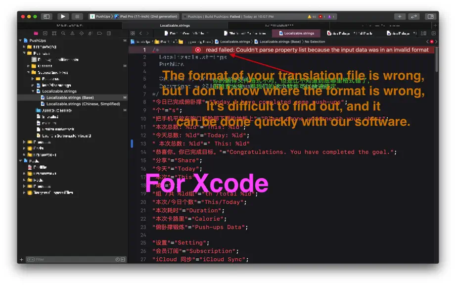
Task: Run the PushUps build with the play button
Action: click(x=63, y=17)
